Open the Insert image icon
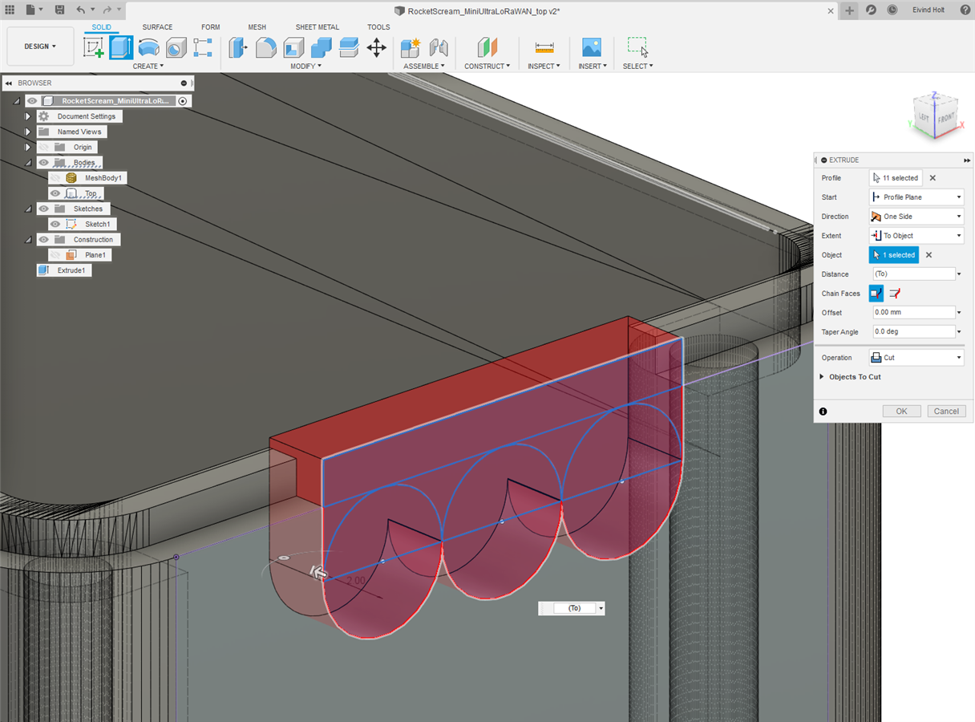975x722 pixels. (x=591, y=47)
